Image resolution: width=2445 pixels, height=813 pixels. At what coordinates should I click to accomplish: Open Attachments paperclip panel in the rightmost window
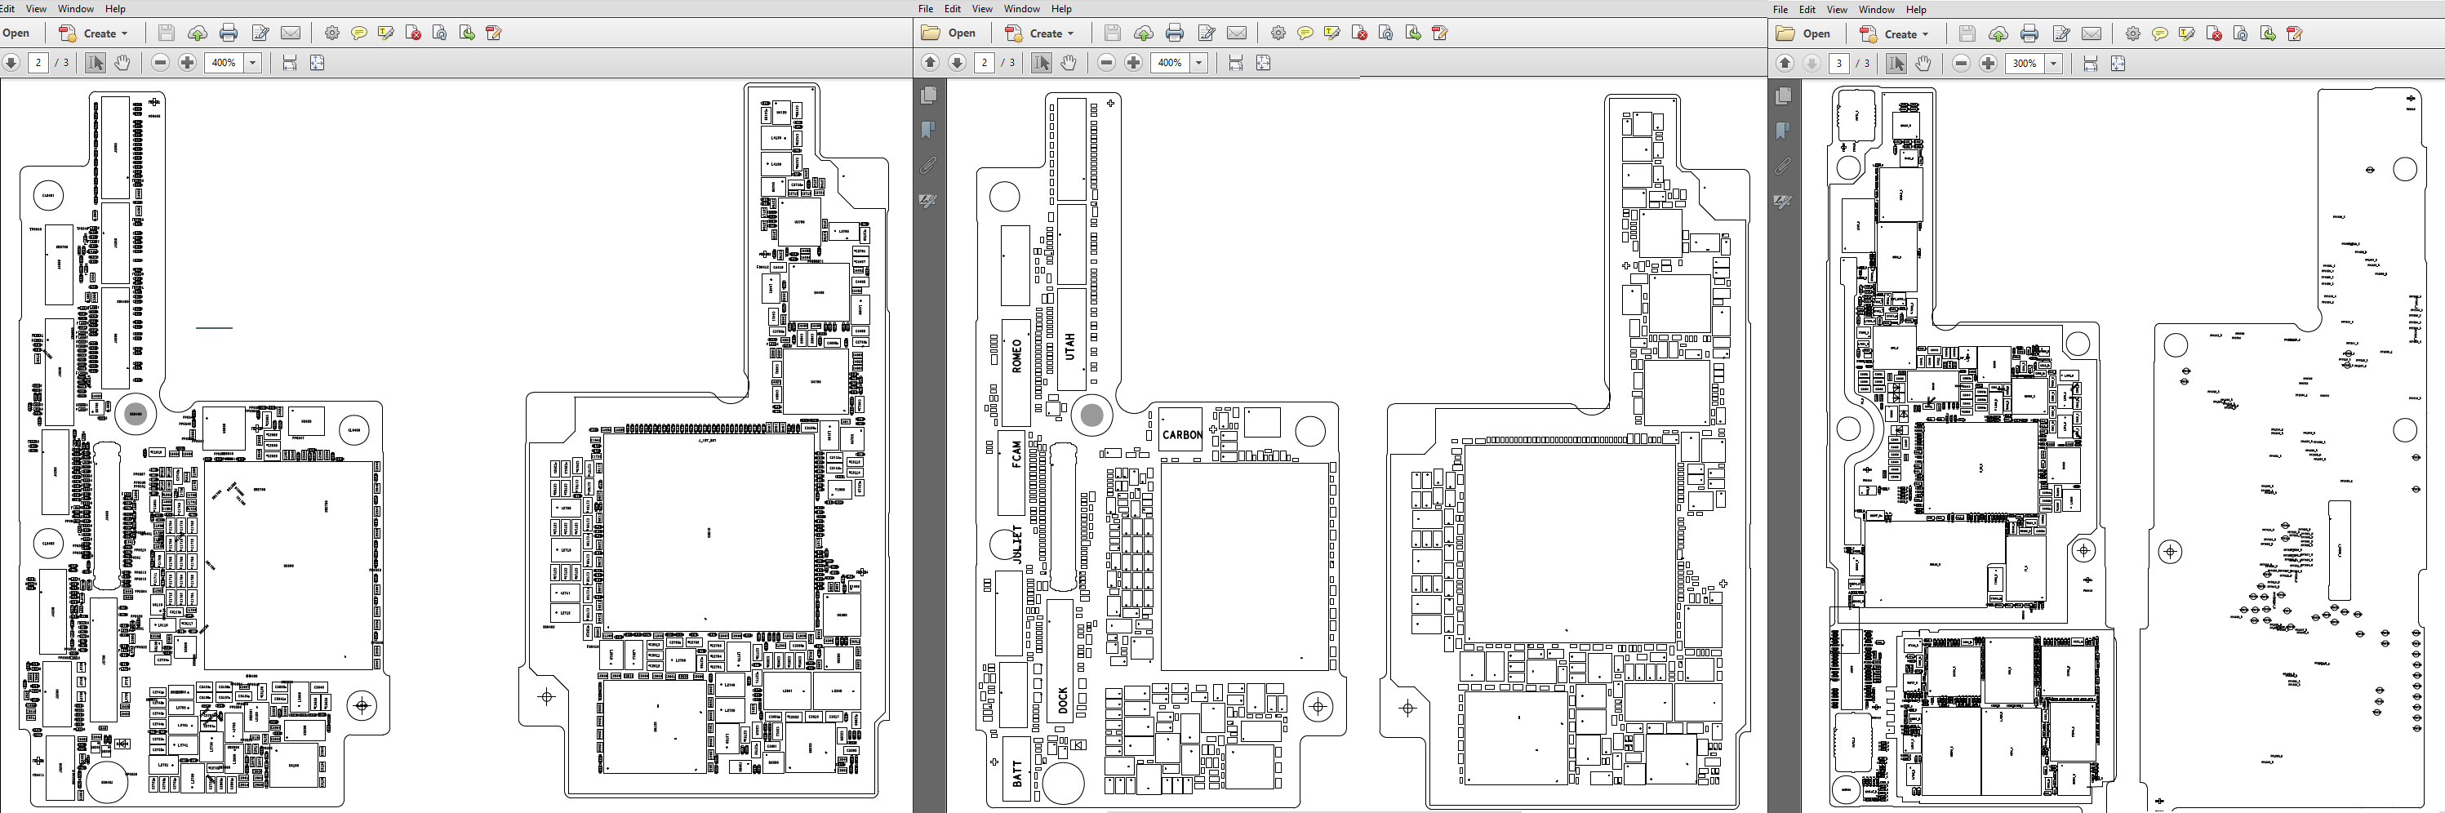point(1784,166)
